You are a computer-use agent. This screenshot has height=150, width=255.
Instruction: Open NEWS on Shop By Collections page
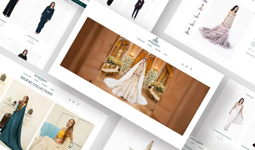52,89
